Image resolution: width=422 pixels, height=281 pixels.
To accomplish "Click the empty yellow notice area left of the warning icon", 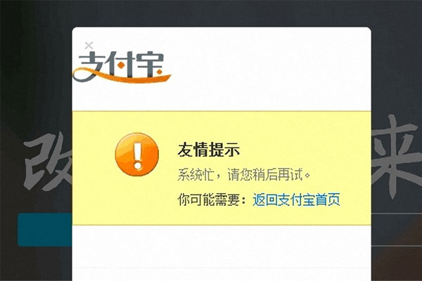I will [x=93, y=168].
